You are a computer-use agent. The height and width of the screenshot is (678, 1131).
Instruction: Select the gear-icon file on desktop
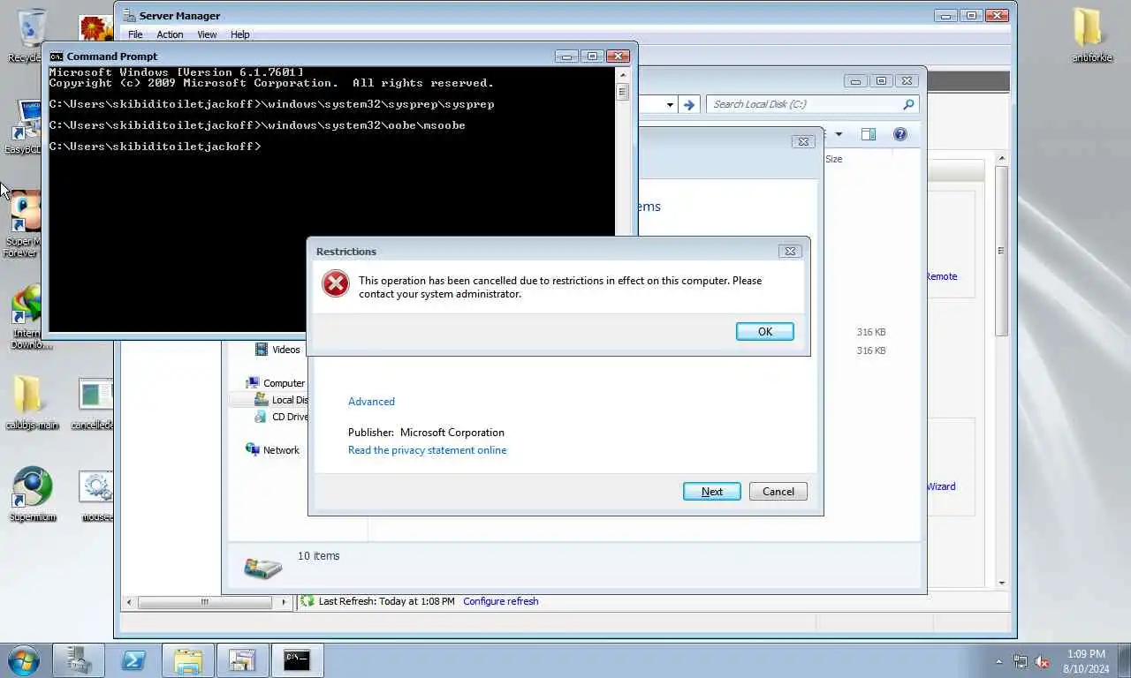95,496
